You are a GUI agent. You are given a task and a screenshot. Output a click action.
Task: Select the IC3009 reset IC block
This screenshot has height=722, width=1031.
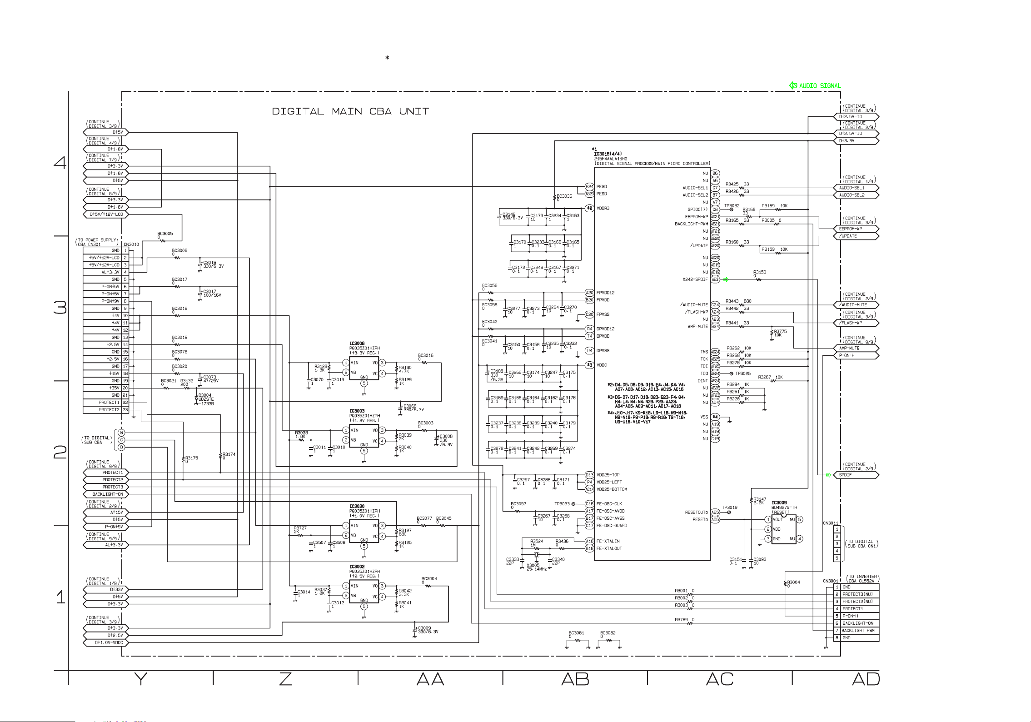[783, 529]
